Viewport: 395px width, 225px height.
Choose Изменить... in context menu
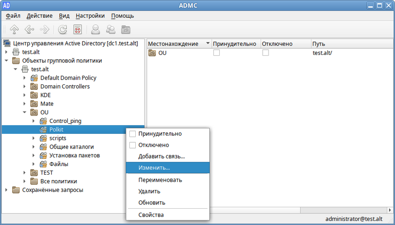(x=168, y=168)
